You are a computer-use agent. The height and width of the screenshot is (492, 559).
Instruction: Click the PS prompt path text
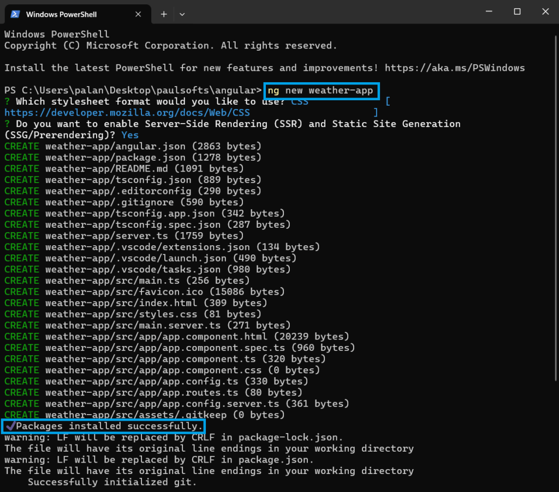(x=133, y=90)
